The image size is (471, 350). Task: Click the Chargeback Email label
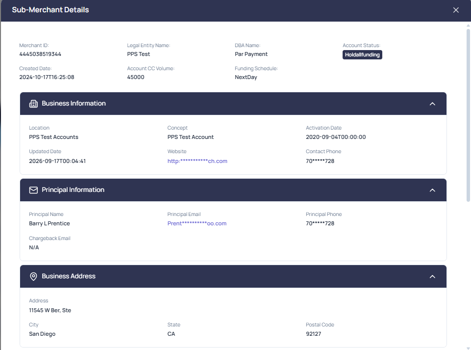click(50, 239)
